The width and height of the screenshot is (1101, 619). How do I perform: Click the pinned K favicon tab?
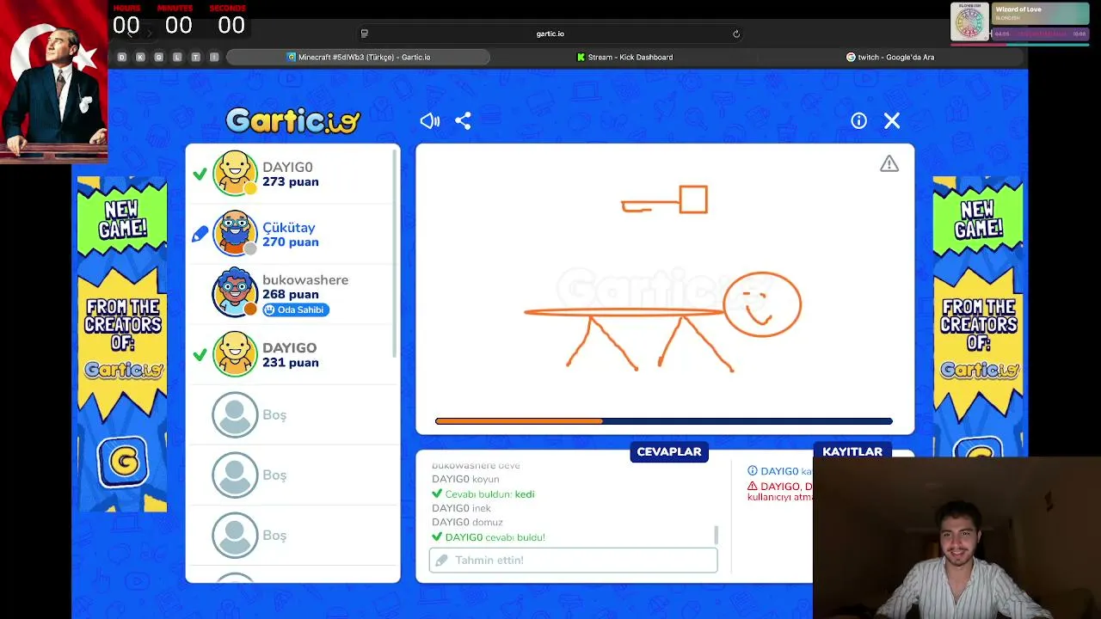(x=140, y=57)
